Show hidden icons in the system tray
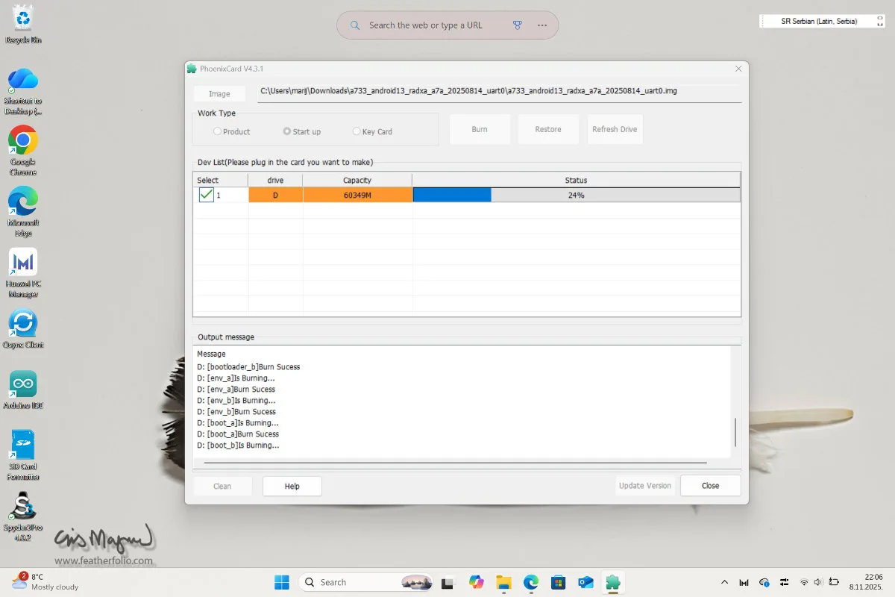The width and height of the screenshot is (895, 597). pos(724,582)
